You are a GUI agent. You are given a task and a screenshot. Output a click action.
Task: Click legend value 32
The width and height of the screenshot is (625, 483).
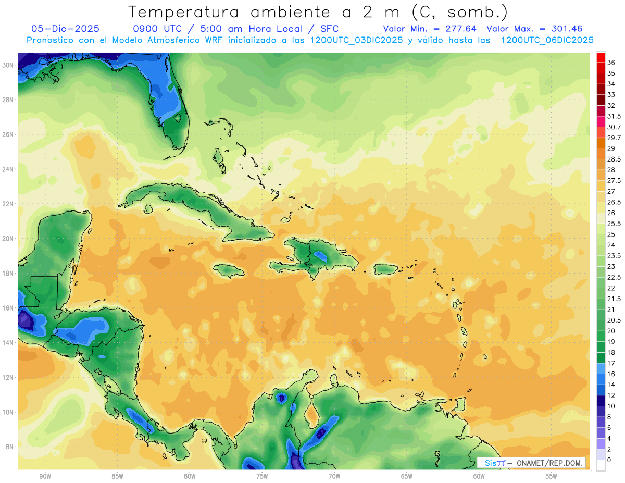611,105
